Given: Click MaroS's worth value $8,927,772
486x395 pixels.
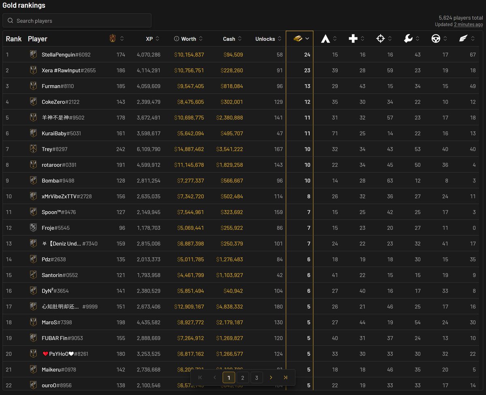Looking at the screenshot, I should tap(190, 322).
